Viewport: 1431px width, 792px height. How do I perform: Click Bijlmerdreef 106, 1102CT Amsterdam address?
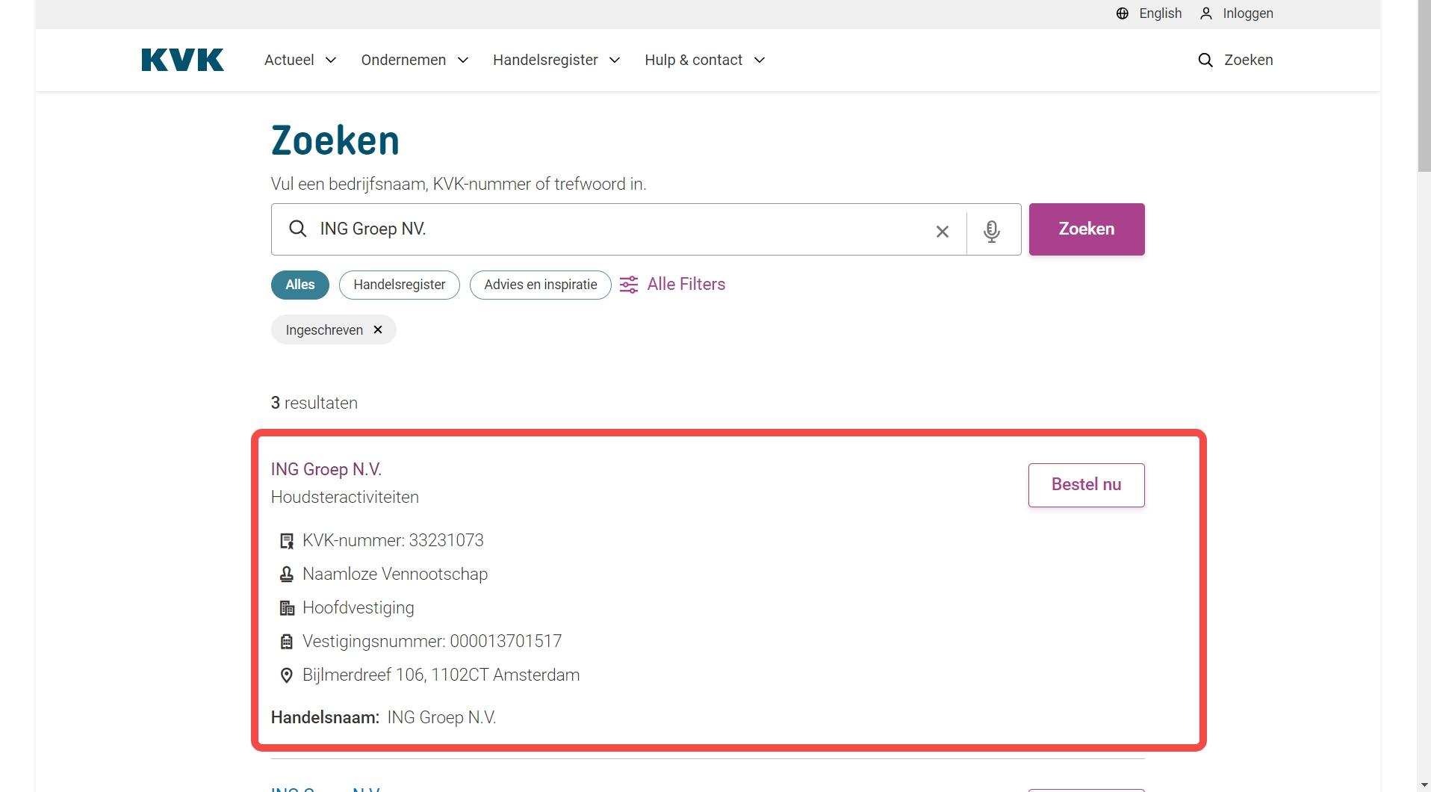pyautogui.click(x=441, y=675)
